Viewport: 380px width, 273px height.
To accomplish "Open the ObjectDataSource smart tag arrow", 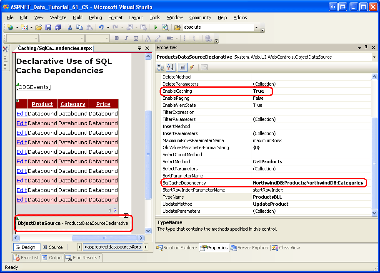I will pos(126,216).
